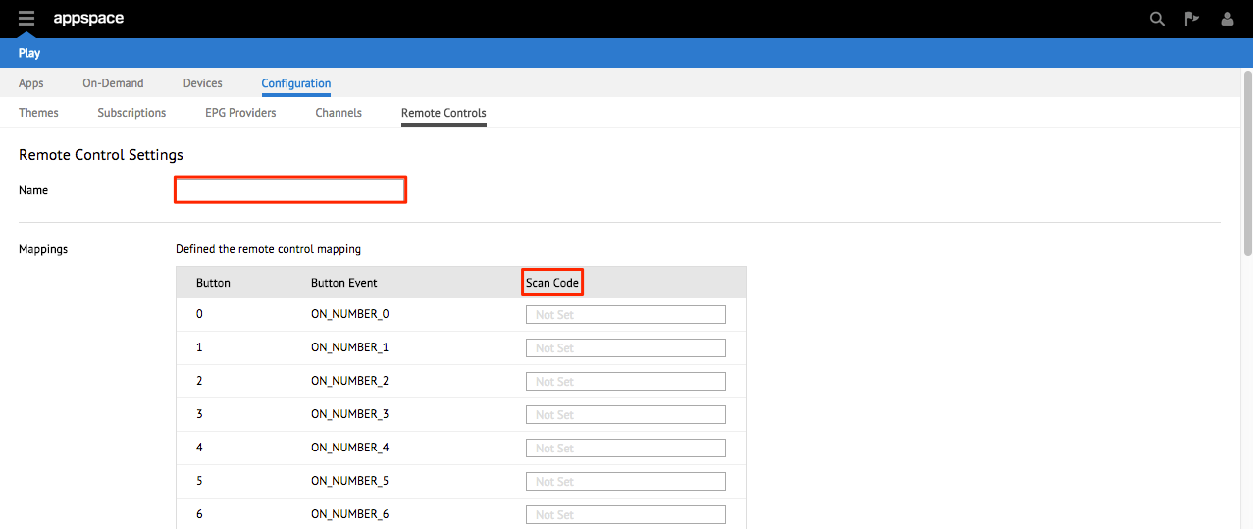Focus scan code field for ON_NUMBER_3

[626, 414]
